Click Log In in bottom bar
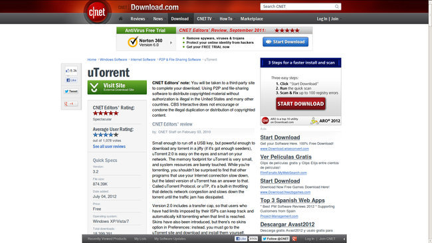Viewport: 432px width, 243px height. [x=310, y=238]
